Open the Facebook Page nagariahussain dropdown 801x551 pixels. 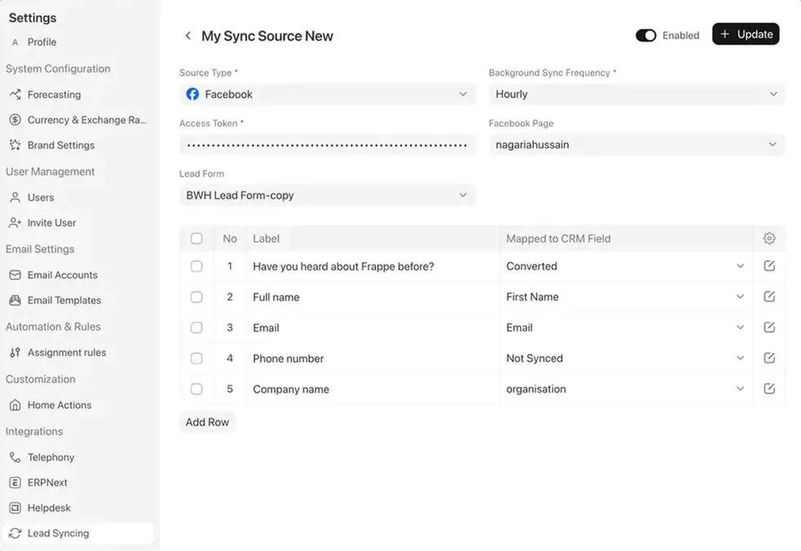pos(636,144)
